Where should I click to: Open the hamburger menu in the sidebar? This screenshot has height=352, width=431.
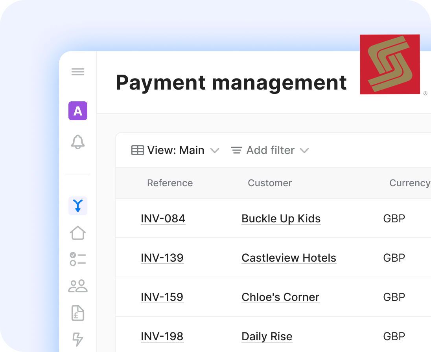coord(78,72)
